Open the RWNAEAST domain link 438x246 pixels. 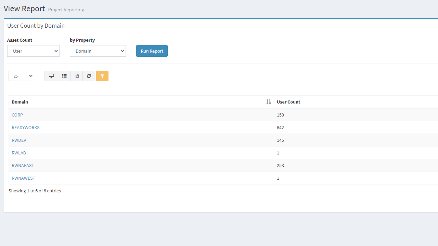(x=23, y=165)
